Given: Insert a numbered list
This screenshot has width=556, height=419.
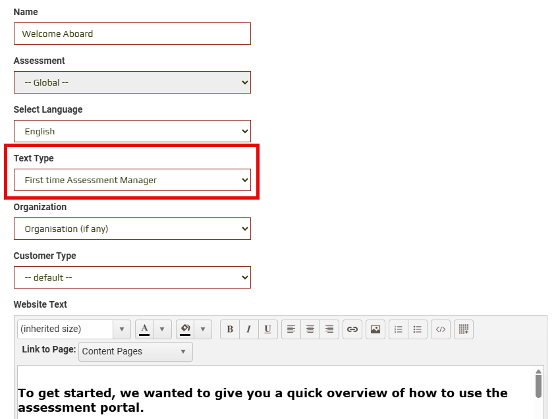Looking at the screenshot, I should [x=399, y=329].
